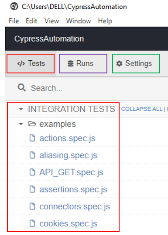Click the magnifier search icon
Viewport: 168px width, 235px height.
point(22,87)
